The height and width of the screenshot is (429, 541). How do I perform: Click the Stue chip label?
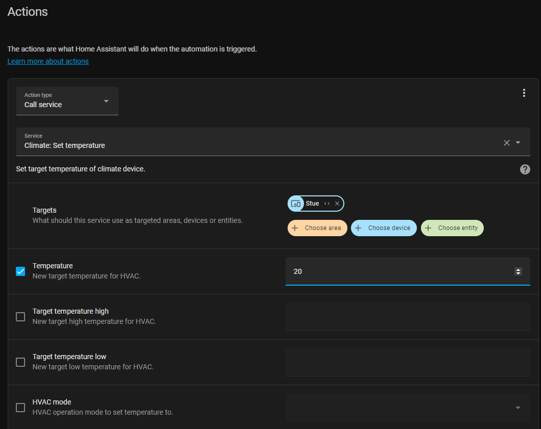pyautogui.click(x=312, y=204)
